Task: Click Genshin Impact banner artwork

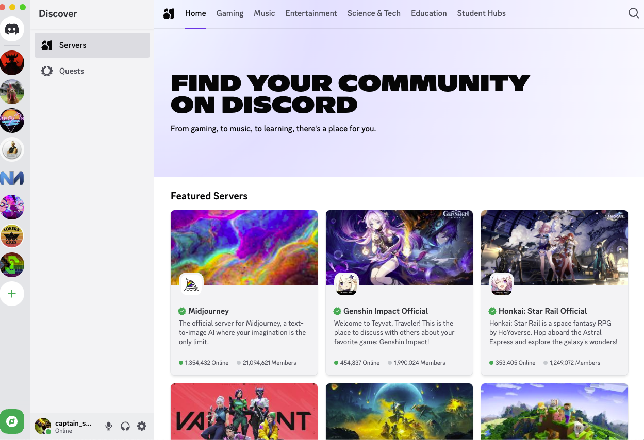Action: [x=400, y=248]
